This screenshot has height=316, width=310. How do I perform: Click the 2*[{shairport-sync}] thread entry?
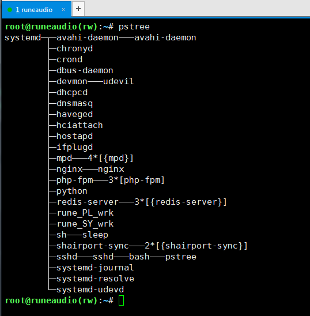coord(196,246)
